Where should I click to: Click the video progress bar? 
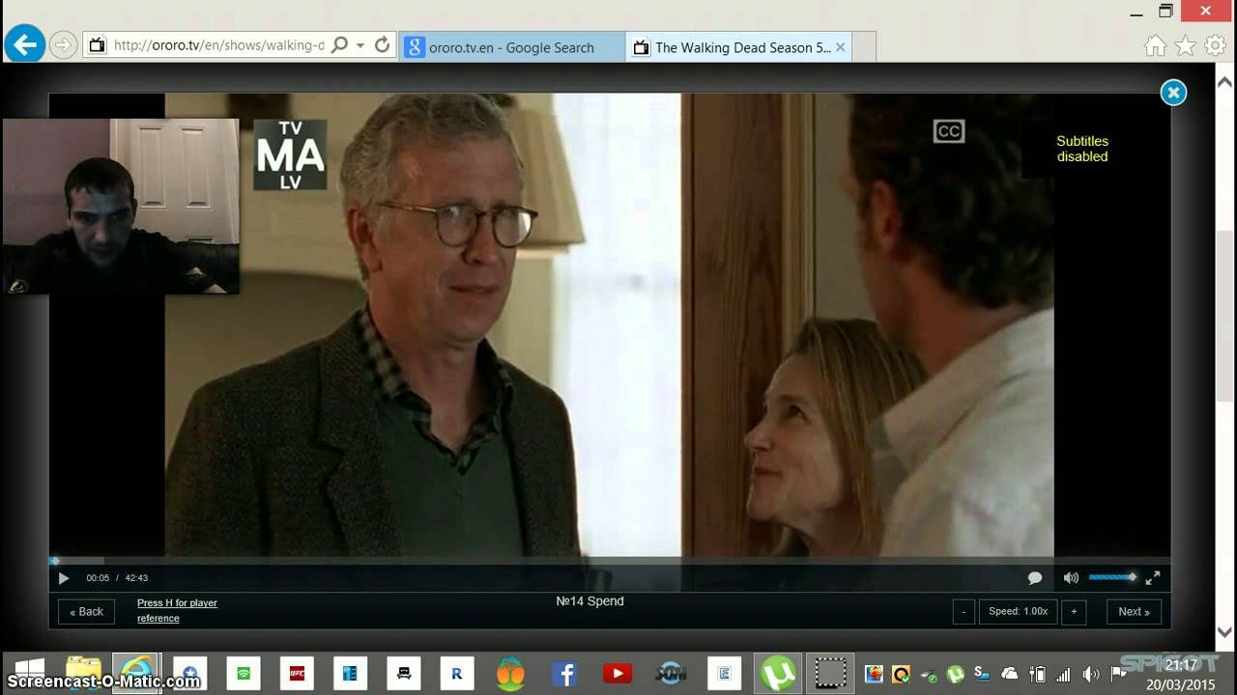click(x=609, y=560)
